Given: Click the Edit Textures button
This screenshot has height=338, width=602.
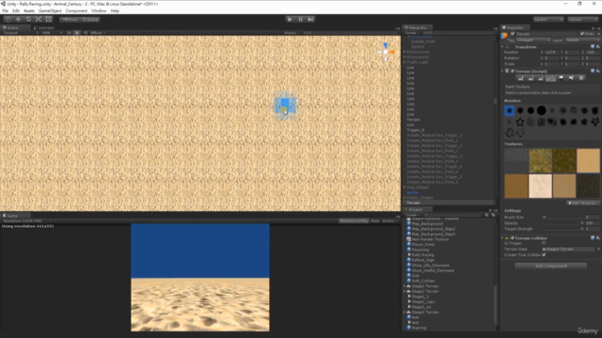Looking at the screenshot, I should (x=583, y=203).
